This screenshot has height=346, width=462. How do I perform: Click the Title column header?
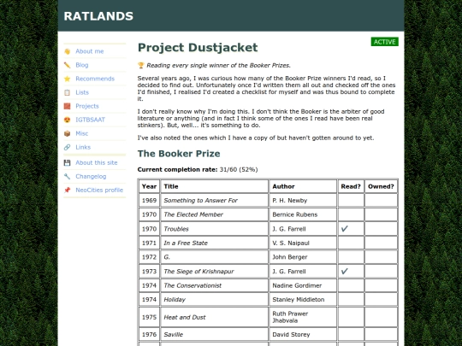click(x=214, y=186)
